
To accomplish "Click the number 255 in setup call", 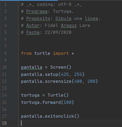I will pos(78,74).
